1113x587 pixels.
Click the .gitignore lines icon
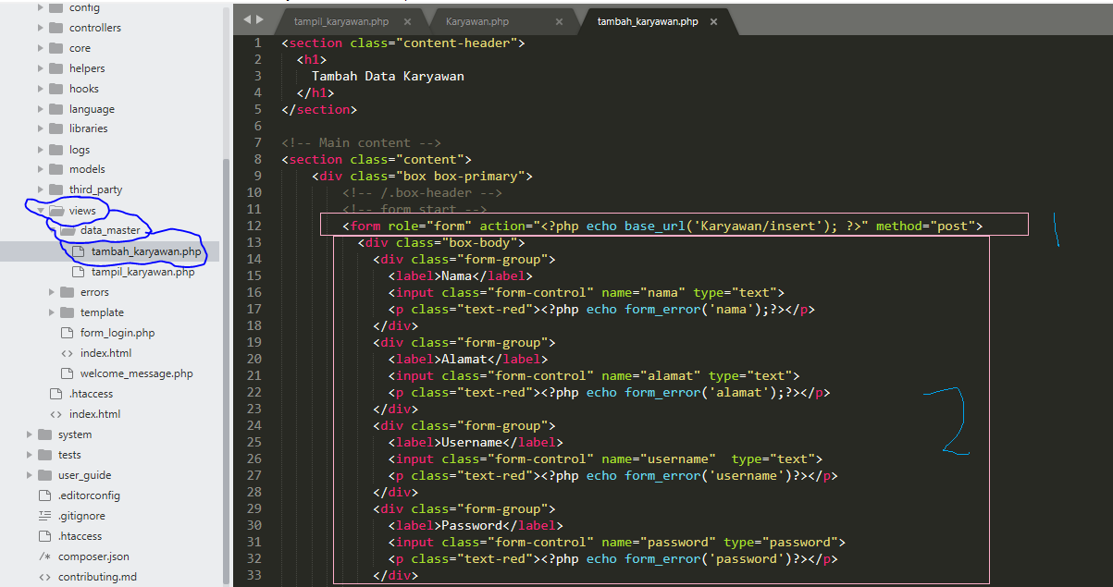pos(45,516)
